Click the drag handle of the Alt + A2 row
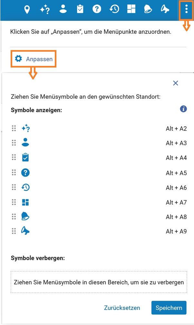Image resolution: width=194 pixels, height=325 pixels. pos(14,129)
